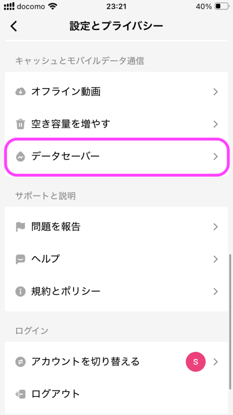Open the オフライン動画 chevron
233x415 pixels.
click(x=216, y=92)
